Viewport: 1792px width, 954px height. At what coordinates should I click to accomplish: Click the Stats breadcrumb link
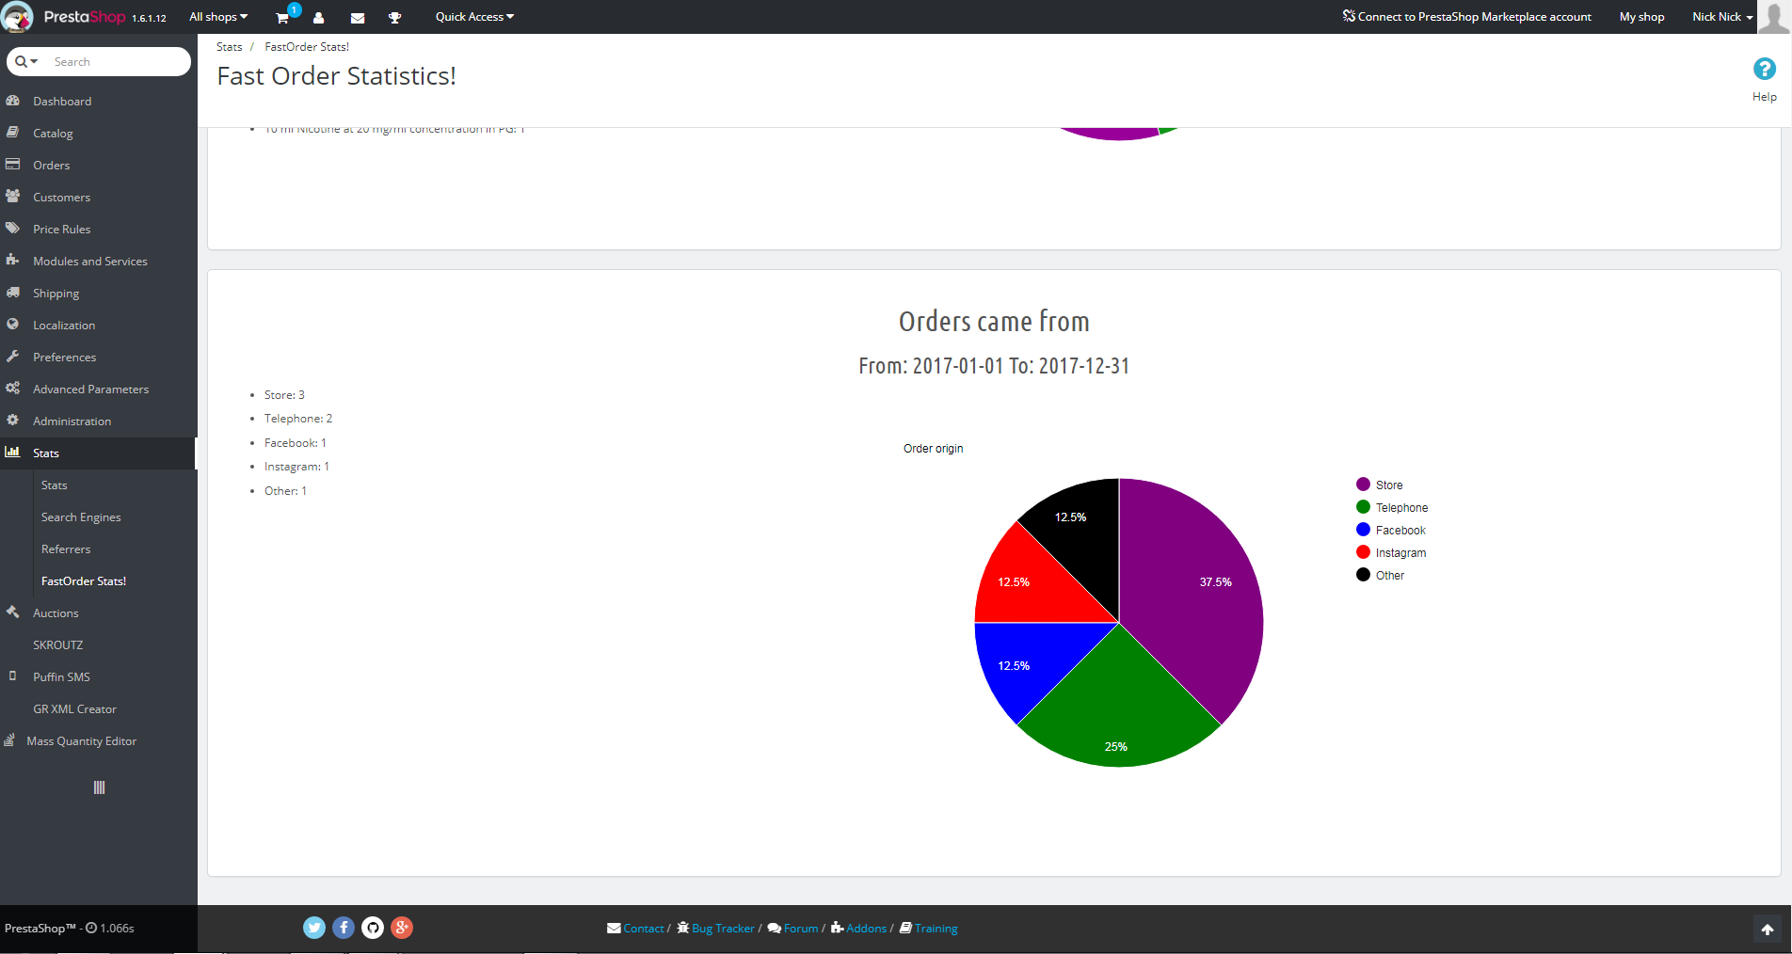[229, 46]
